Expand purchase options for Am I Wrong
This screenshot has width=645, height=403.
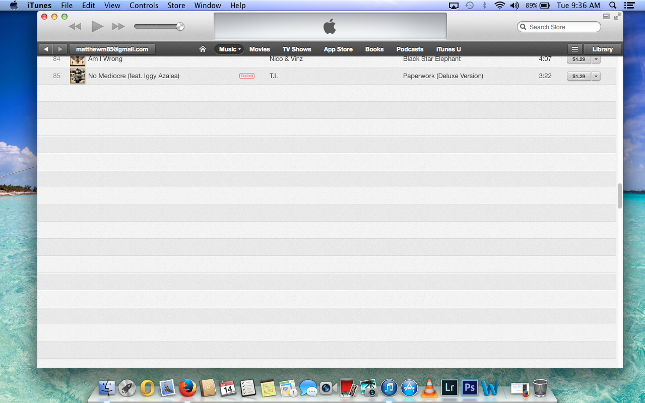point(596,59)
